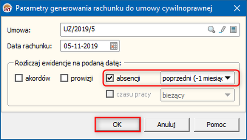Open the calendar picker for Data rachunku
The image size is (247, 140).
tap(114, 46)
